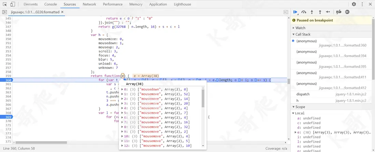The image size is (375, 152).
Task: Step over next function call
Action: point(304,12)
